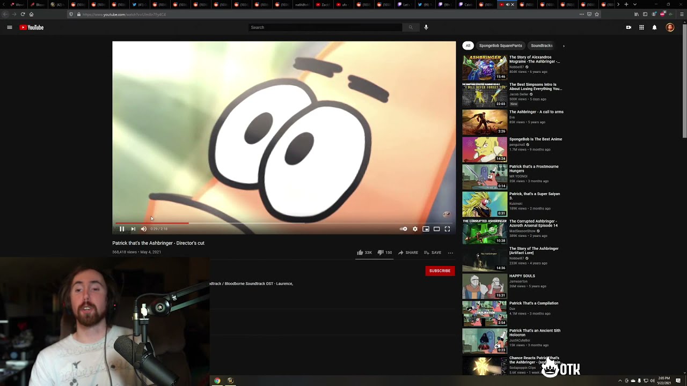The height and width of the screenshot is (386, 687).
Task: Mute the active YouTube tab audio
Action: (x=507, y=4)
